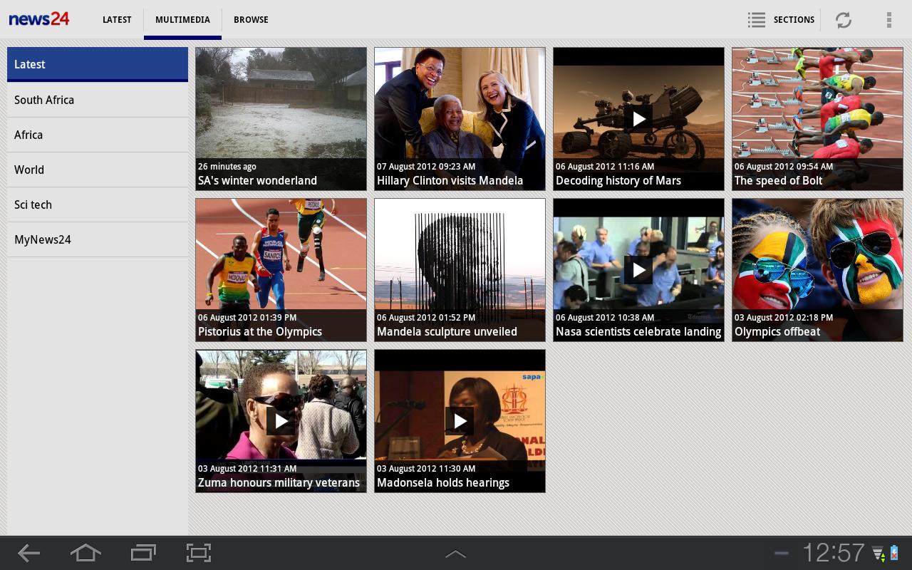
Task: Click the 03 August 2012 11:30 AM timestamp
Action: click(426, 469)
